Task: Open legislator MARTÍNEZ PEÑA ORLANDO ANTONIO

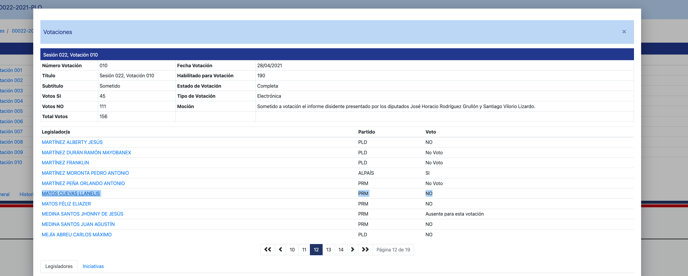Action: [x=83, y=183]
